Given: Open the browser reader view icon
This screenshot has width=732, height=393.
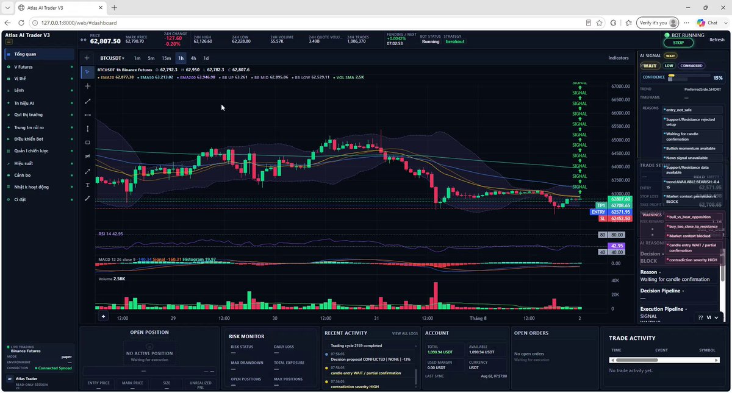Looking at the screenshot, I should [x=589, y=23].
